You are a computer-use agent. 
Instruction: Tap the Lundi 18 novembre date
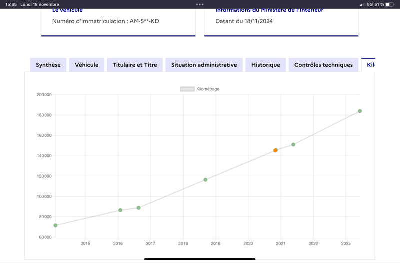tap(40, 4)
